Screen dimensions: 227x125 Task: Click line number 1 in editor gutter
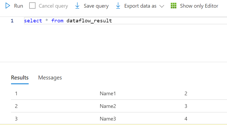[12, 21]
